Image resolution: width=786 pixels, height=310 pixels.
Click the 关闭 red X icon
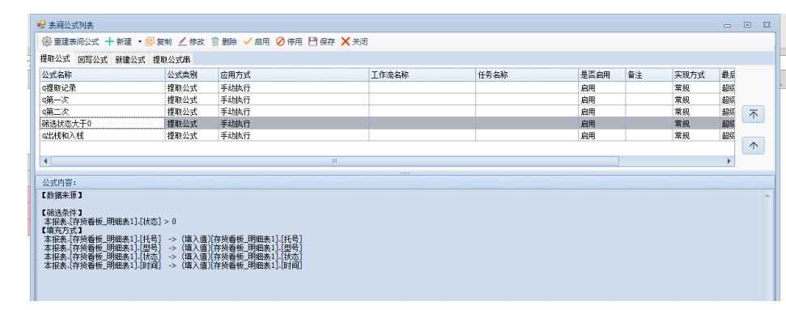(346, 41)
